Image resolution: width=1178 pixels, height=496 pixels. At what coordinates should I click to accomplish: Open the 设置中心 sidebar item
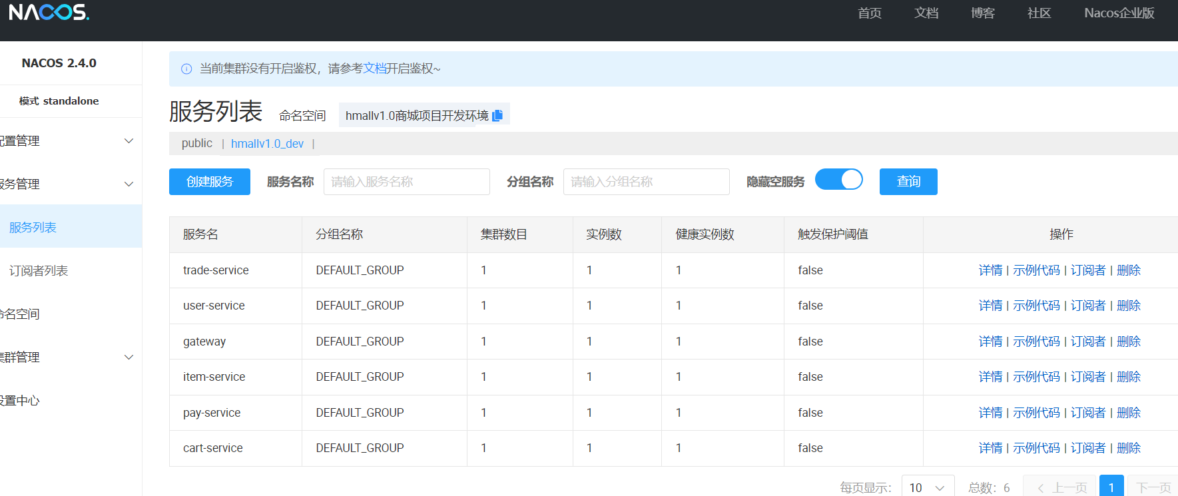[x=71, y=401]
